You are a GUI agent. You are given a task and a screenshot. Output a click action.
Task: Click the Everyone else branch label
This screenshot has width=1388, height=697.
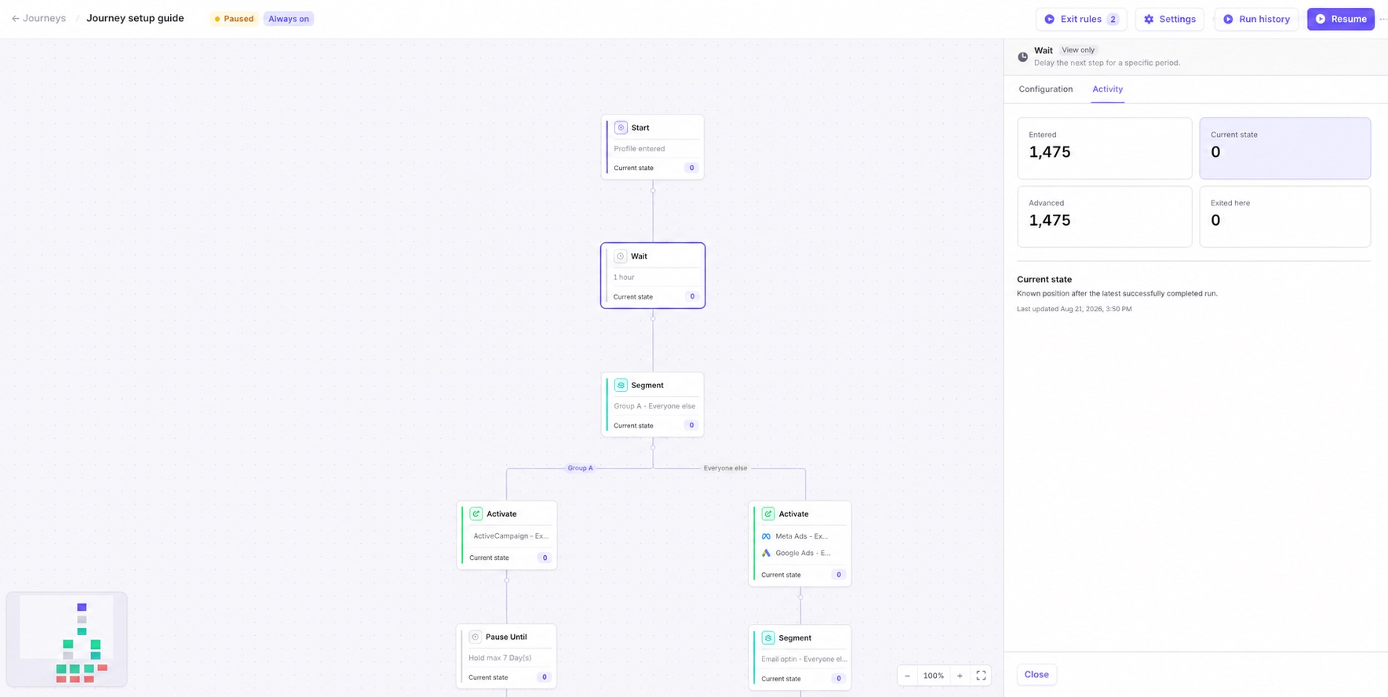[x=725, y=468]
